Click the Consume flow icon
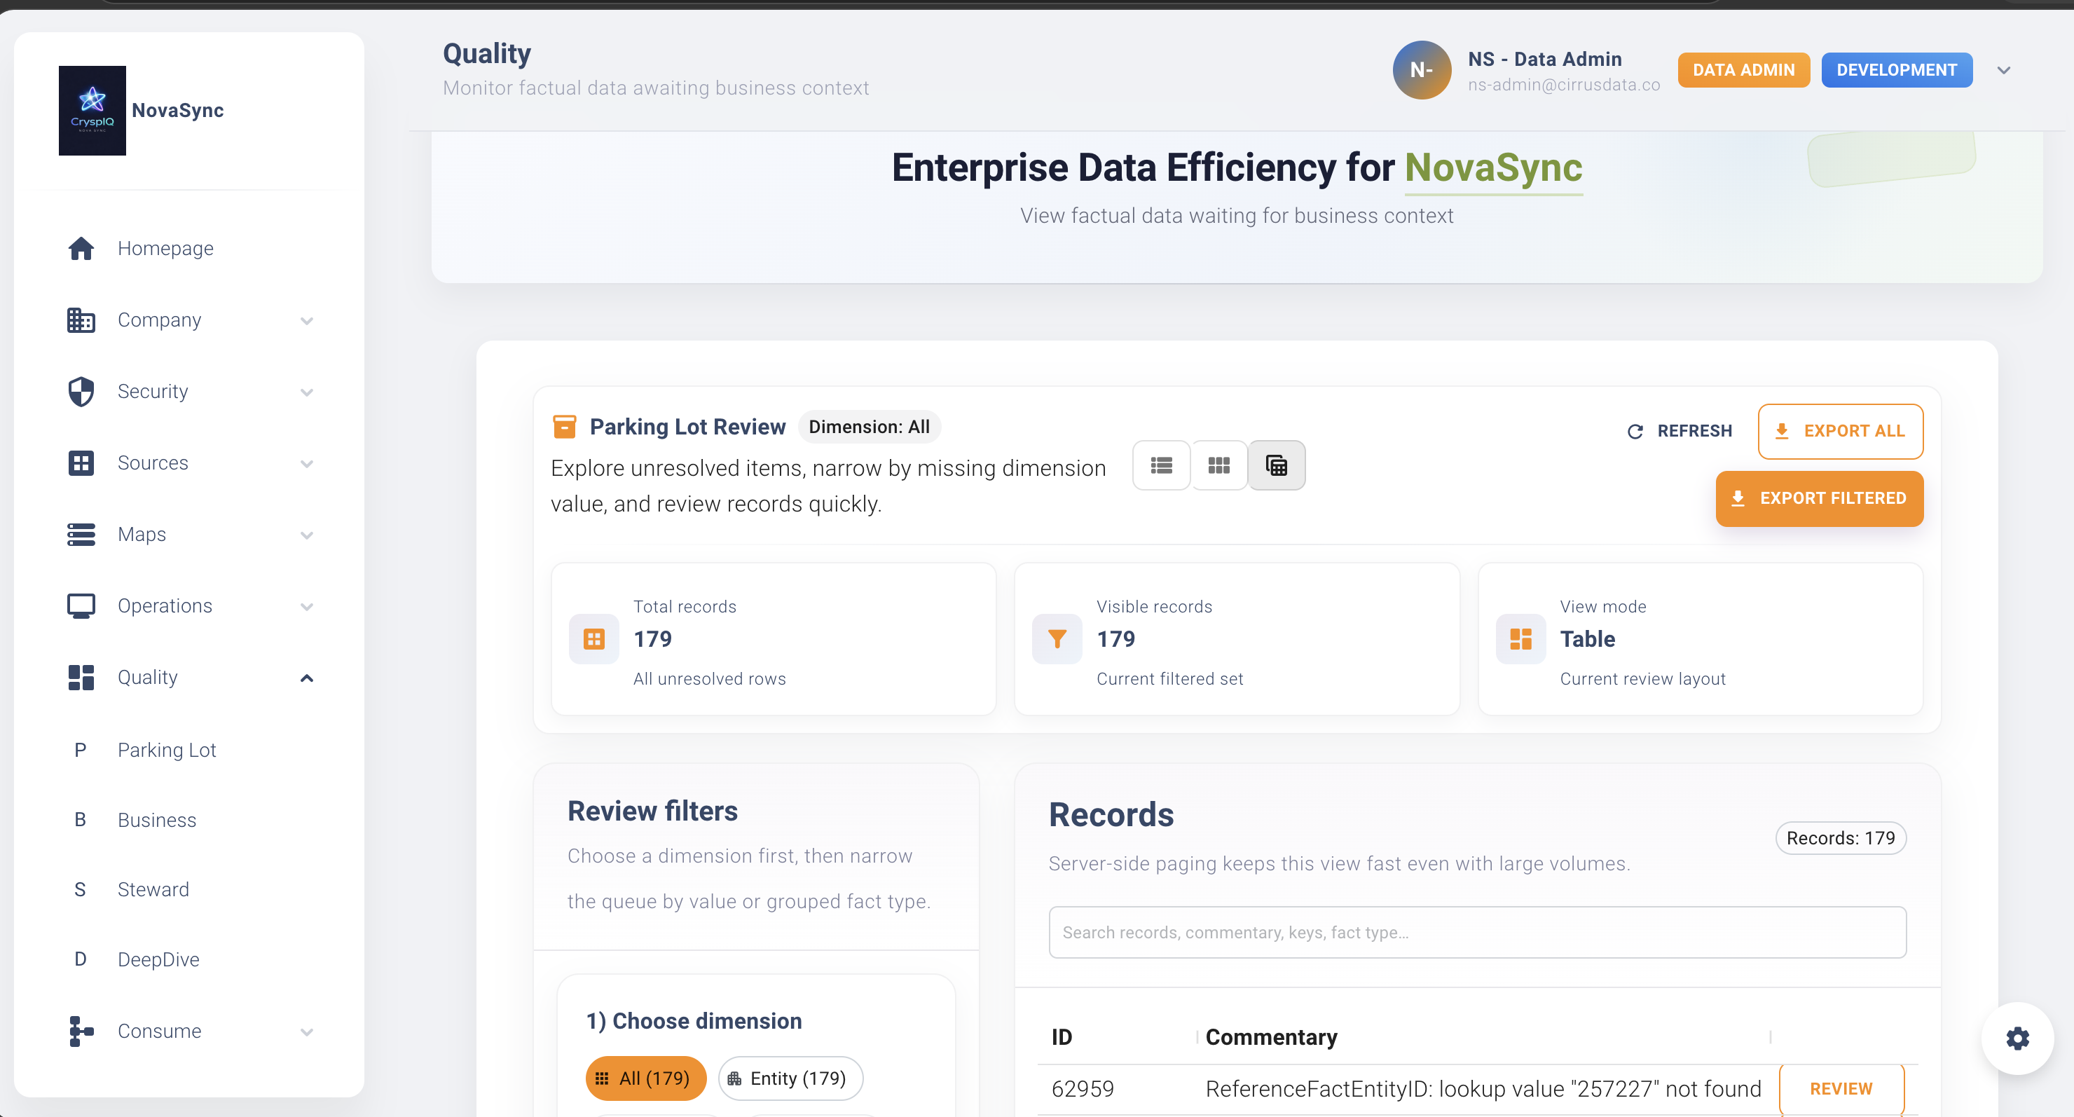 coord(81,1032)
